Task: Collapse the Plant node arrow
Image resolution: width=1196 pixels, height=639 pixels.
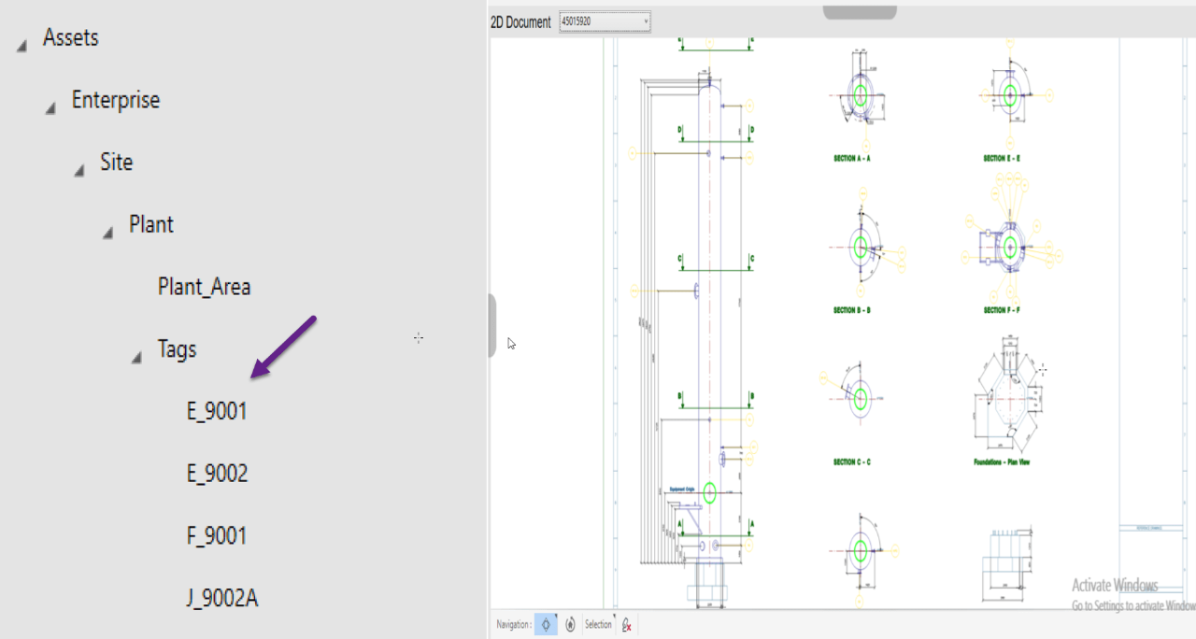Action: pos(108,233)
